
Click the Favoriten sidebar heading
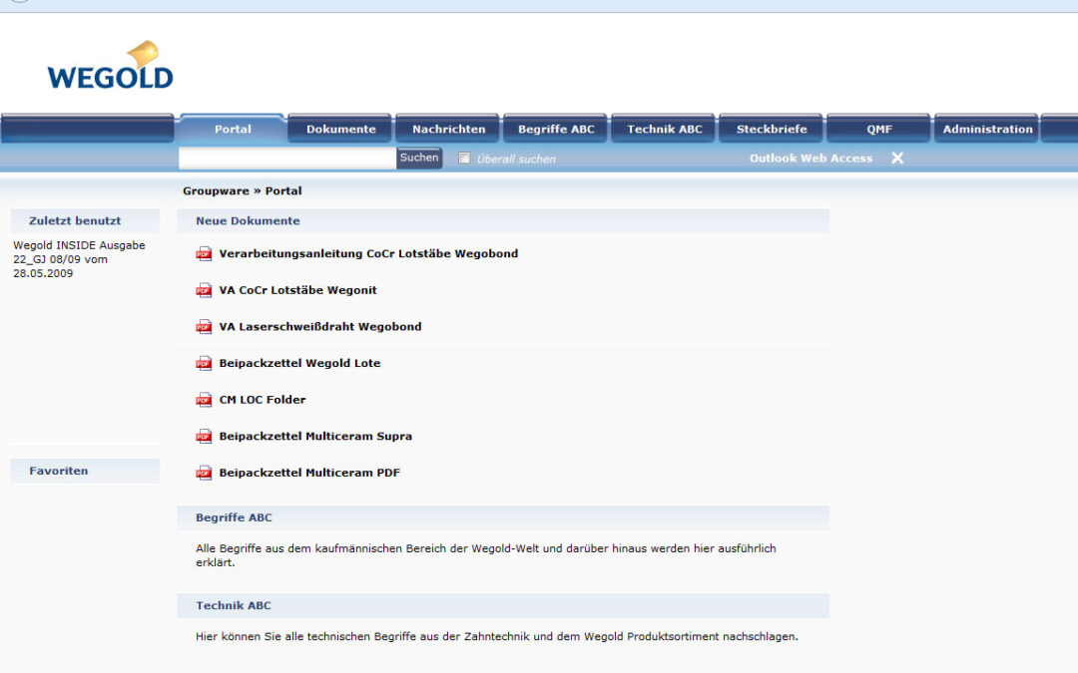click(59, 471)
